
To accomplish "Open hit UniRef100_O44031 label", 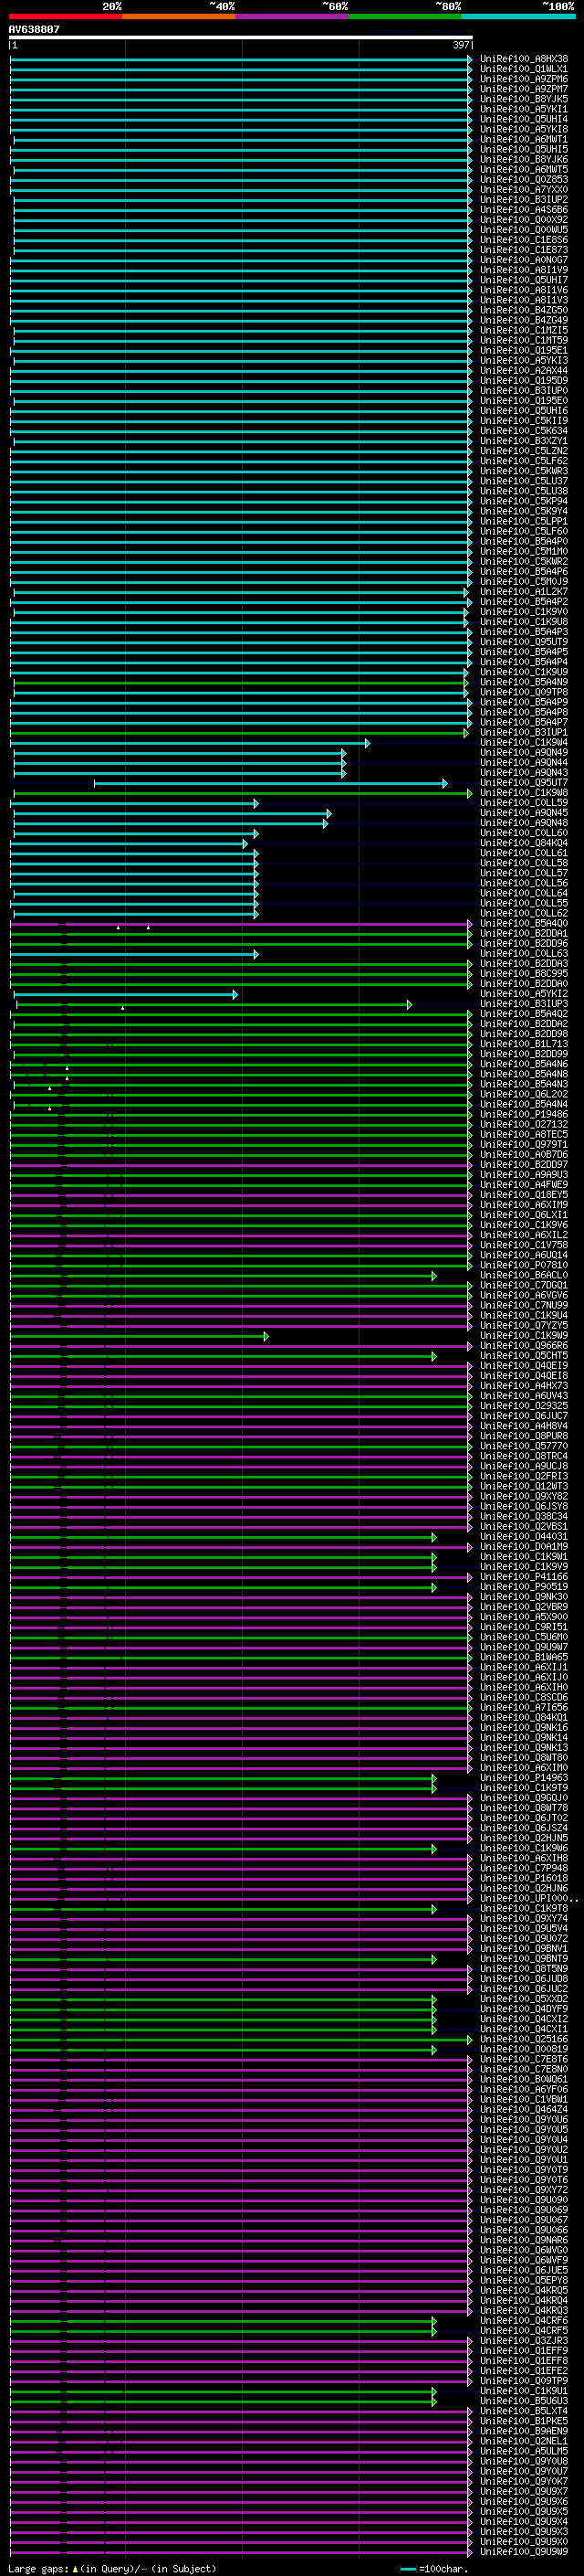I will pos(524,1537).
